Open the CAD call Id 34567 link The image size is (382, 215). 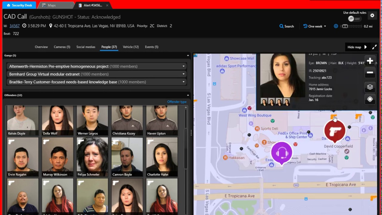click(15, 26)
